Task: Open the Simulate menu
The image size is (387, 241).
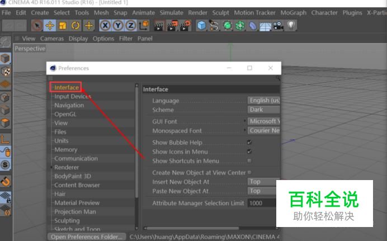Action: click(171, 12)
